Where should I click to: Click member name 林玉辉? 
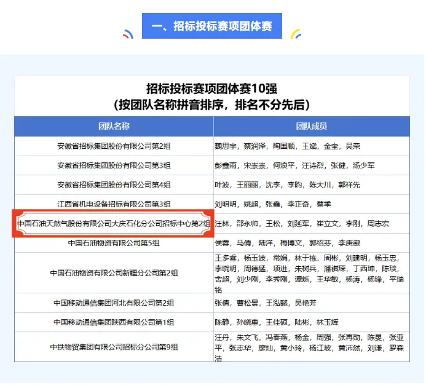point(328,322)
